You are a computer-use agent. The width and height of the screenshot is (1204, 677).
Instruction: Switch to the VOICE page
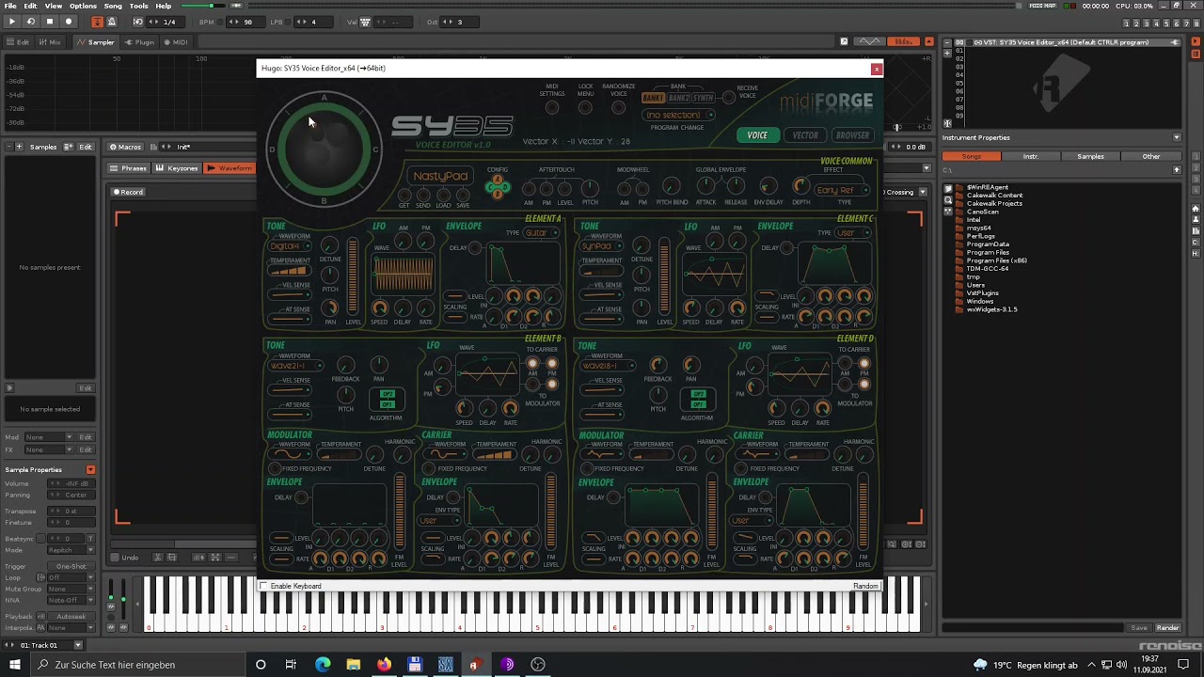(x=757, y=135)
